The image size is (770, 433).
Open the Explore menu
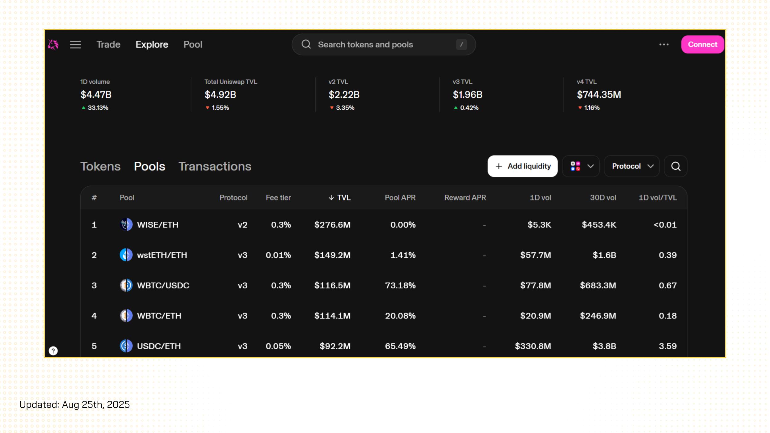coord(152,45)
